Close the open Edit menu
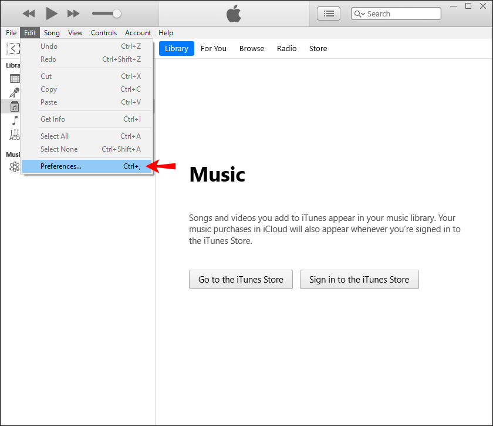The height and width of the screenshot is (426, 493). pyautogui.click(x=30, y=33)
